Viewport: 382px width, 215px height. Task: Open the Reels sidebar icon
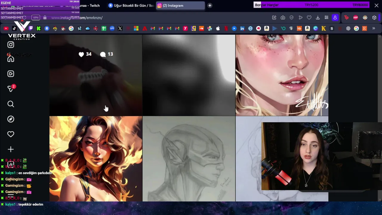point(11,74)
